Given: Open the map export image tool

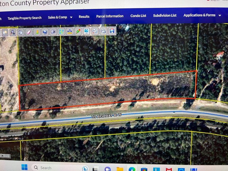Looking at the screenshot, I should (86, 32).
